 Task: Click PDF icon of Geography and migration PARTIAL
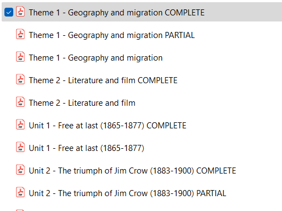(x=20, y=34)
